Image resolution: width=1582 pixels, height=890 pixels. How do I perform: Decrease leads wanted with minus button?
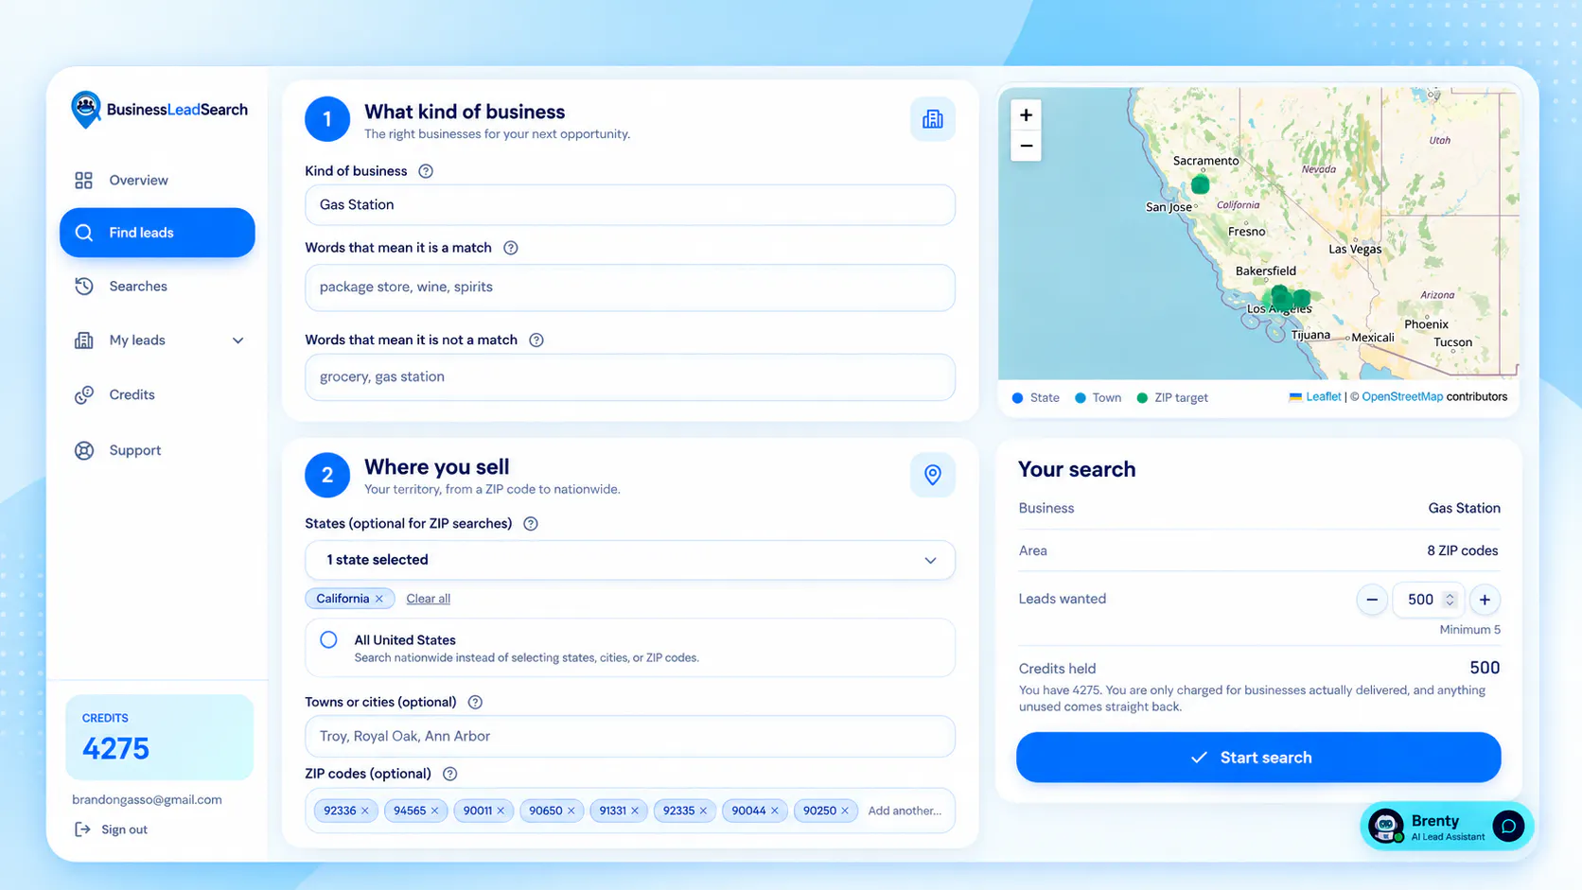pos(1372,600)
